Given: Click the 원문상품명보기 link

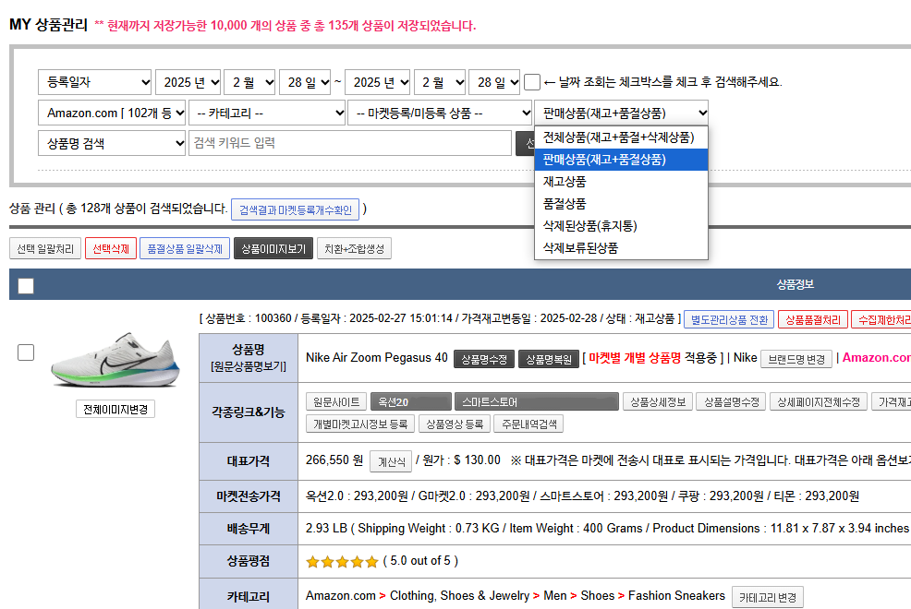Looking at the screenshot, I should click(x=248, y=366).
